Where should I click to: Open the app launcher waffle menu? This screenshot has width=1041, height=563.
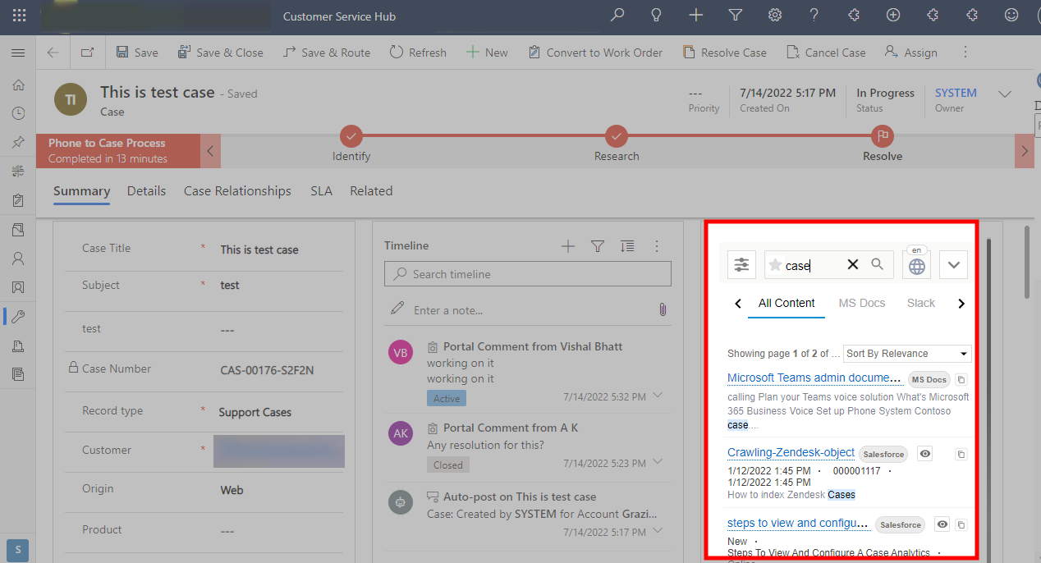pyautogui.click(x=20, y=16)
